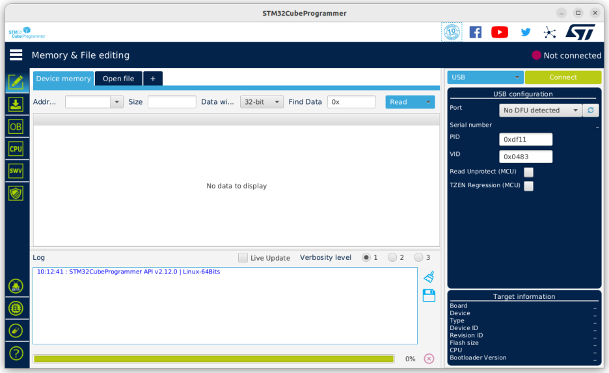The image size is (609, 373).
Task: Open the Data width 32-bit dropdown
Action: 262,102
